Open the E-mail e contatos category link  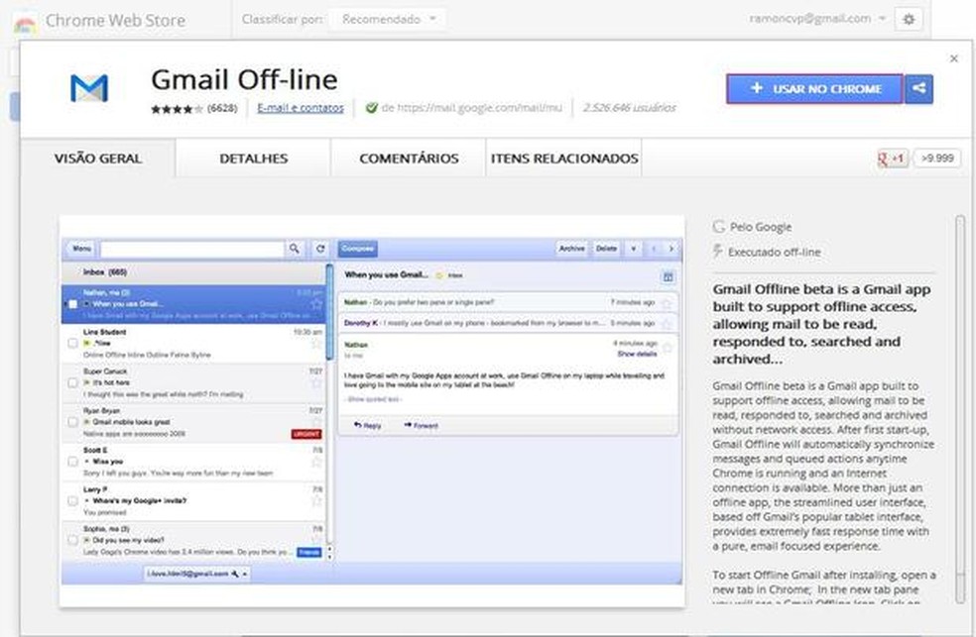click(301, 108)
